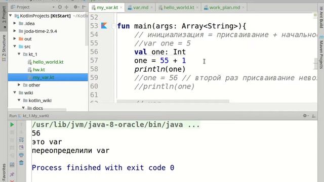
Task: Collapse the src folder
Action: coord(15,46)
